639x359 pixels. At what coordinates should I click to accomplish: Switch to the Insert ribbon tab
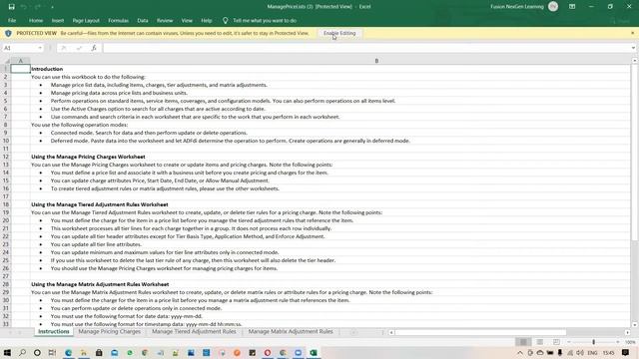tap(58, 20)
